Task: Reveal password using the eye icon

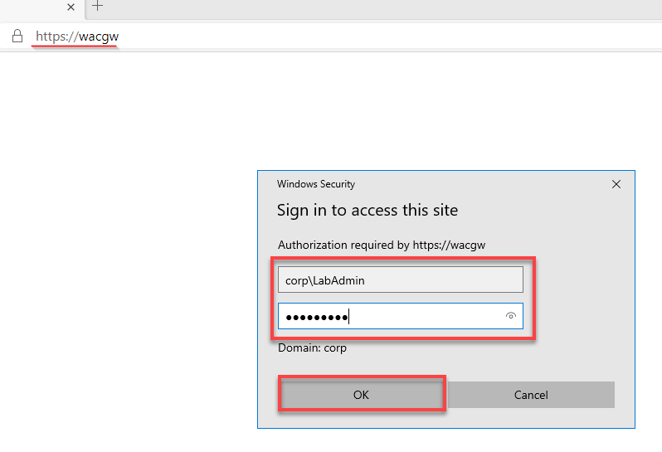Action: click(x=511, y=316)
